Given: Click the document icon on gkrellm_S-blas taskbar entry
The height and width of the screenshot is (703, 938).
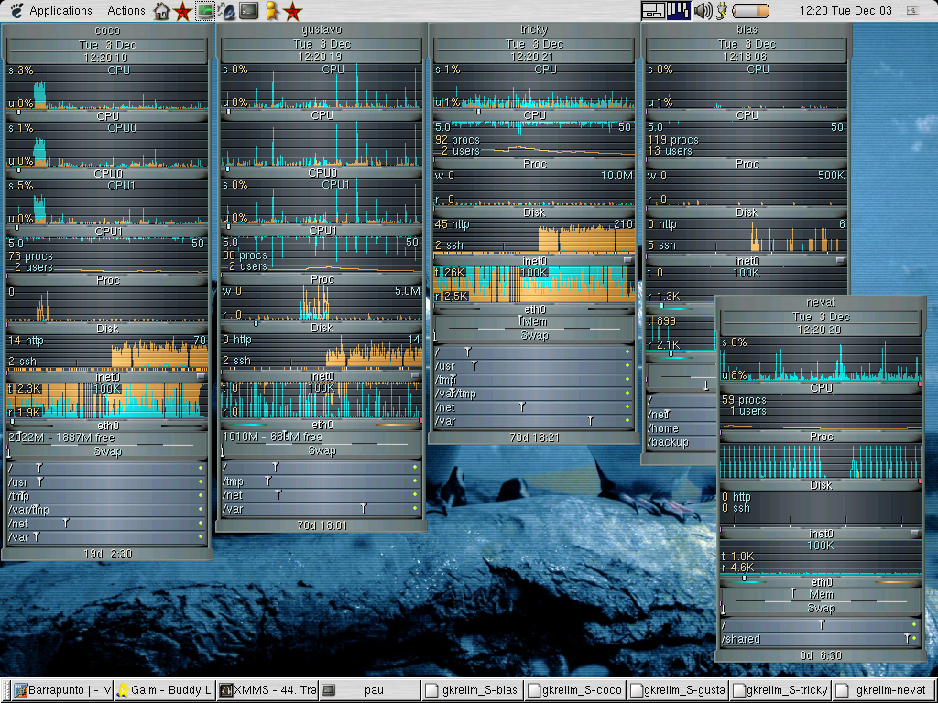Looking at the screenshot, I should [431, 690].
